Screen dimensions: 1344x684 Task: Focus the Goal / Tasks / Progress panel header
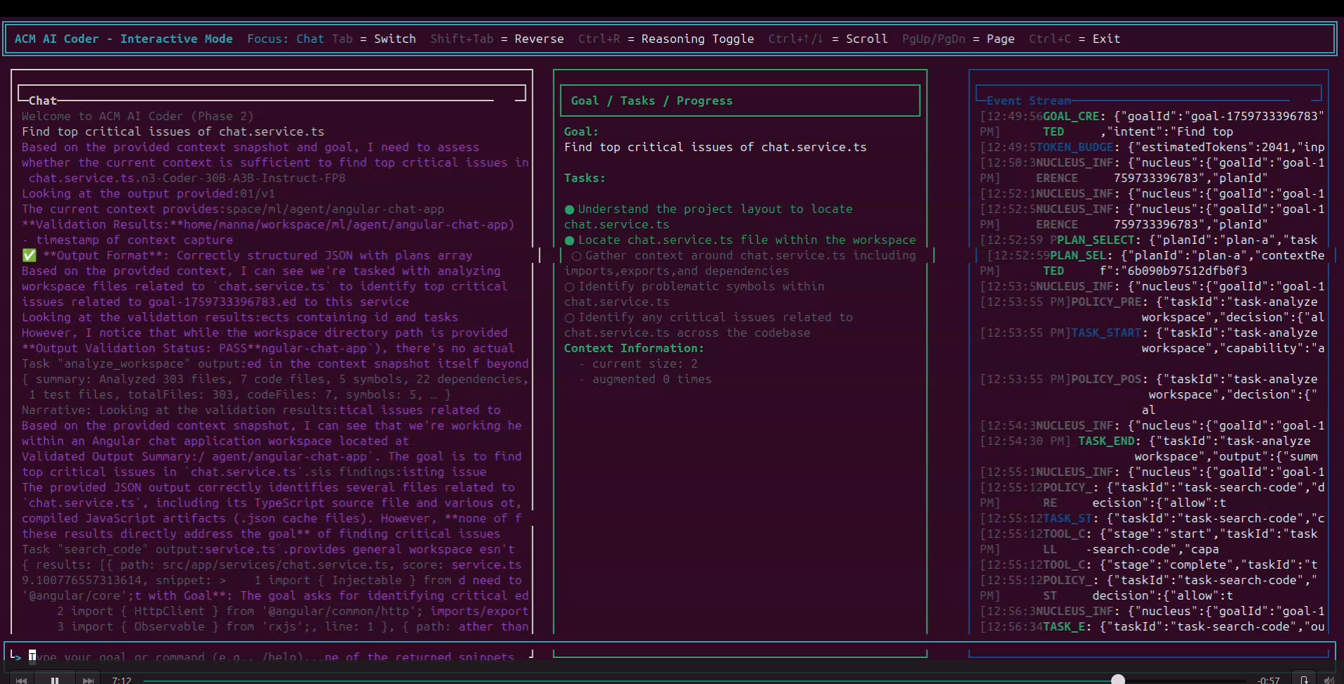coord(651,101)
